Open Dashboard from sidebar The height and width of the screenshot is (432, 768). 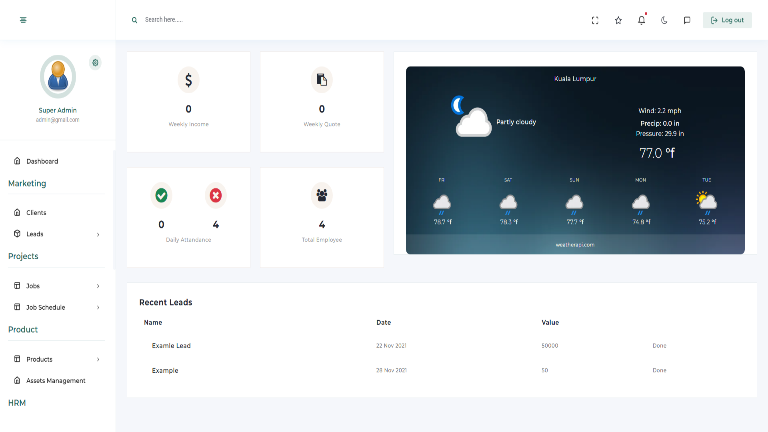[42, 161]
